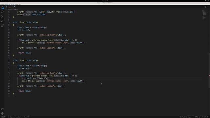Click 'return NULL;' on line 68
Viewport: 210px width, 118px height.
click(x=24, y=53)
